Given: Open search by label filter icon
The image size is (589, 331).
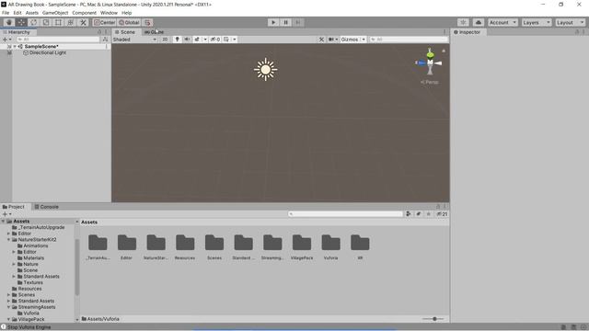Looking at the screenshot, I should pos(419,214).
